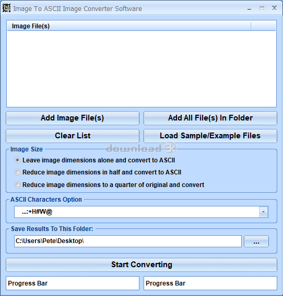Click the browse folder ellipsis button
Screen dimensions: 283x296
pyautogui.click(x=256, y=241)
